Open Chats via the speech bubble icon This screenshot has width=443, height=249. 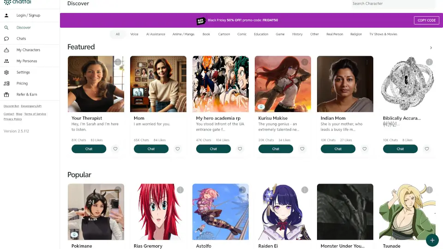pyautogui.click(x=6, y=39)
